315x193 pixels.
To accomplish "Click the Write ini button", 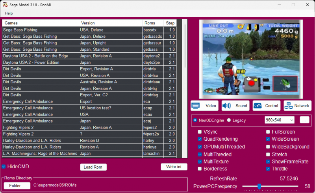I will (174, 167).
